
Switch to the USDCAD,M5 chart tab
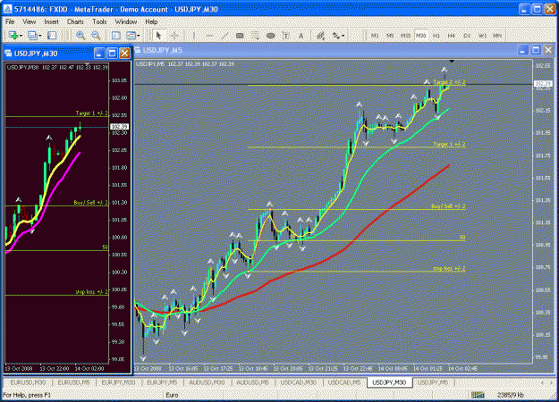tap(344, 382)
